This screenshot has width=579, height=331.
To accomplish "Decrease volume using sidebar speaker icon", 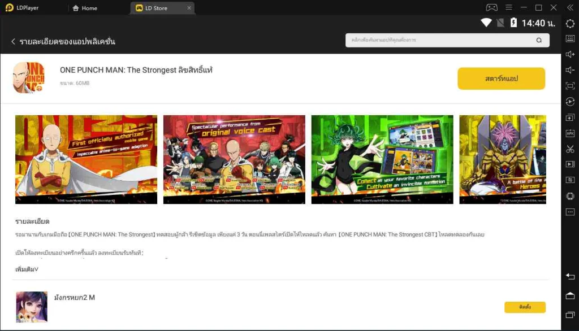I will [570, 70].
